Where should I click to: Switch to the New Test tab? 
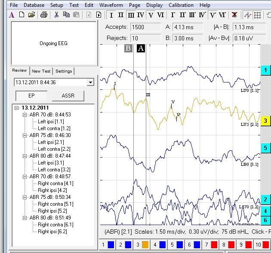click(x=41, y=71)
